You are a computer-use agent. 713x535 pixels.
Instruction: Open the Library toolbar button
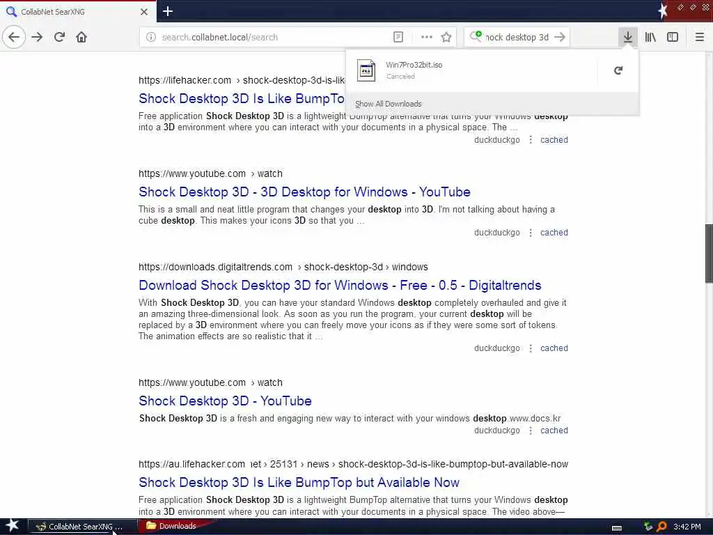click(650, 37)
